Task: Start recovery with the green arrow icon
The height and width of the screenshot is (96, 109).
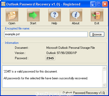Action: pos(33,15)
